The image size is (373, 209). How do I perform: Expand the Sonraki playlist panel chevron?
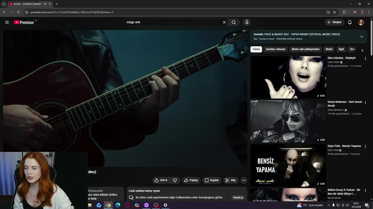click(362, 37)
